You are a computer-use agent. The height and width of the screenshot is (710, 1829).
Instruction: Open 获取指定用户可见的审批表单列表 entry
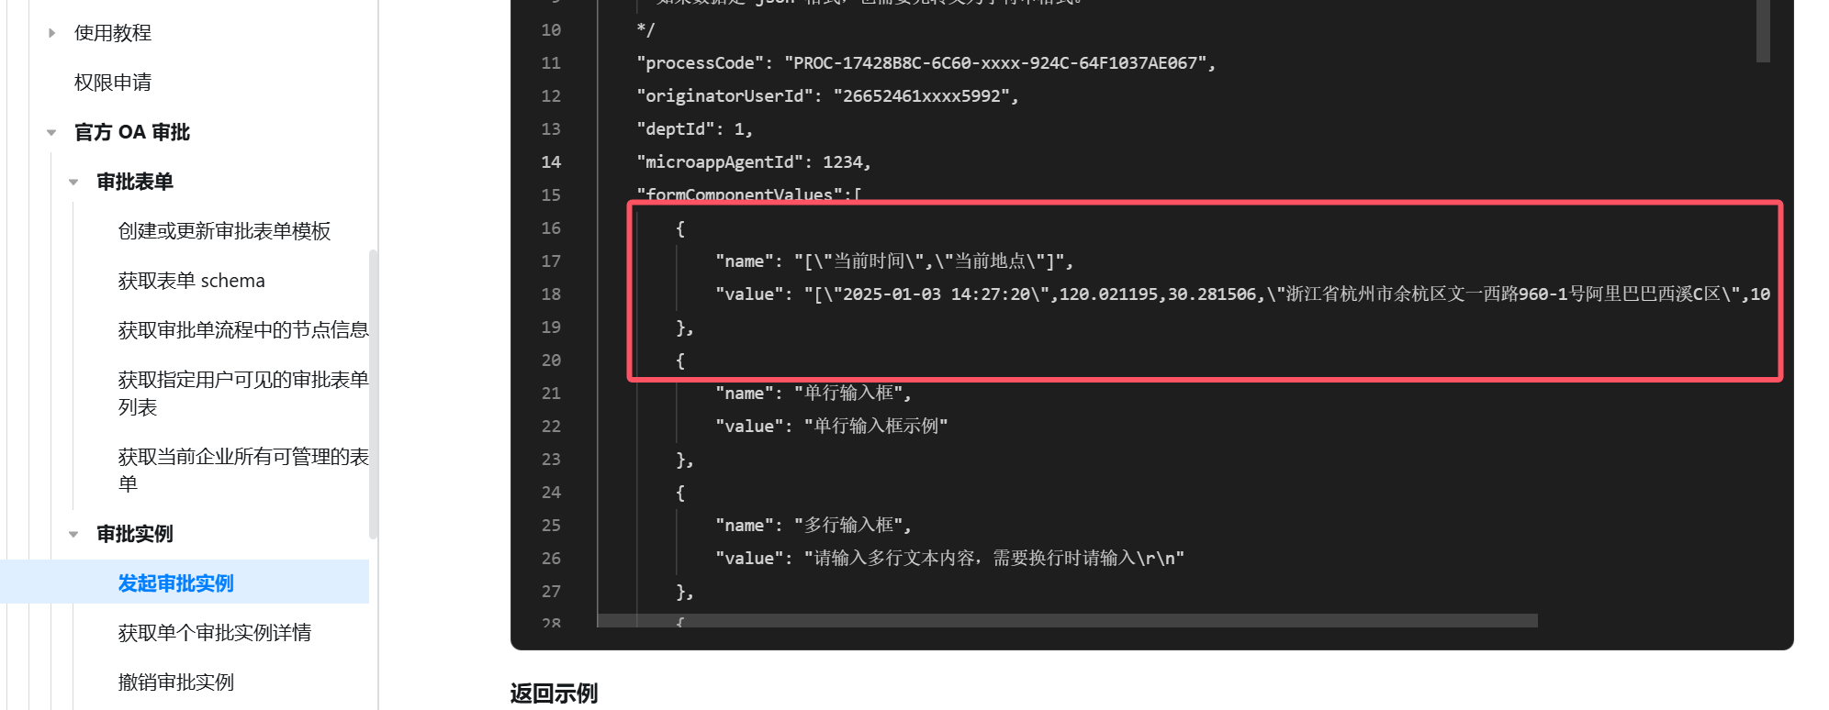point(243,393)
